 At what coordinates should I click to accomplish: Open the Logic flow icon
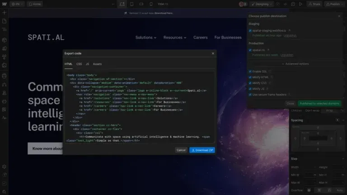click(4, 84)
